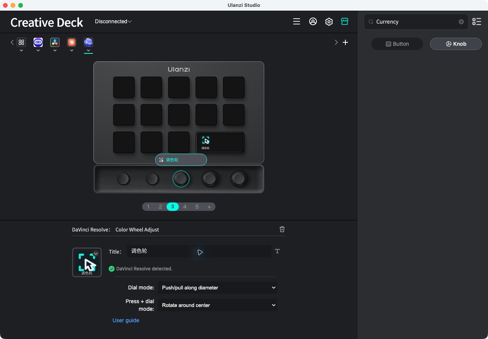Image resolution: width=488 pixels, height=339 pixels.
Task: Click the 调色轮 label above the knobs
Action: click(181, 160)
